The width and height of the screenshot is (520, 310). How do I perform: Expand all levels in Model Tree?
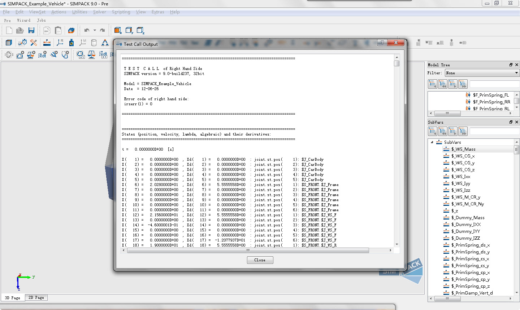(x=463, y=84)
